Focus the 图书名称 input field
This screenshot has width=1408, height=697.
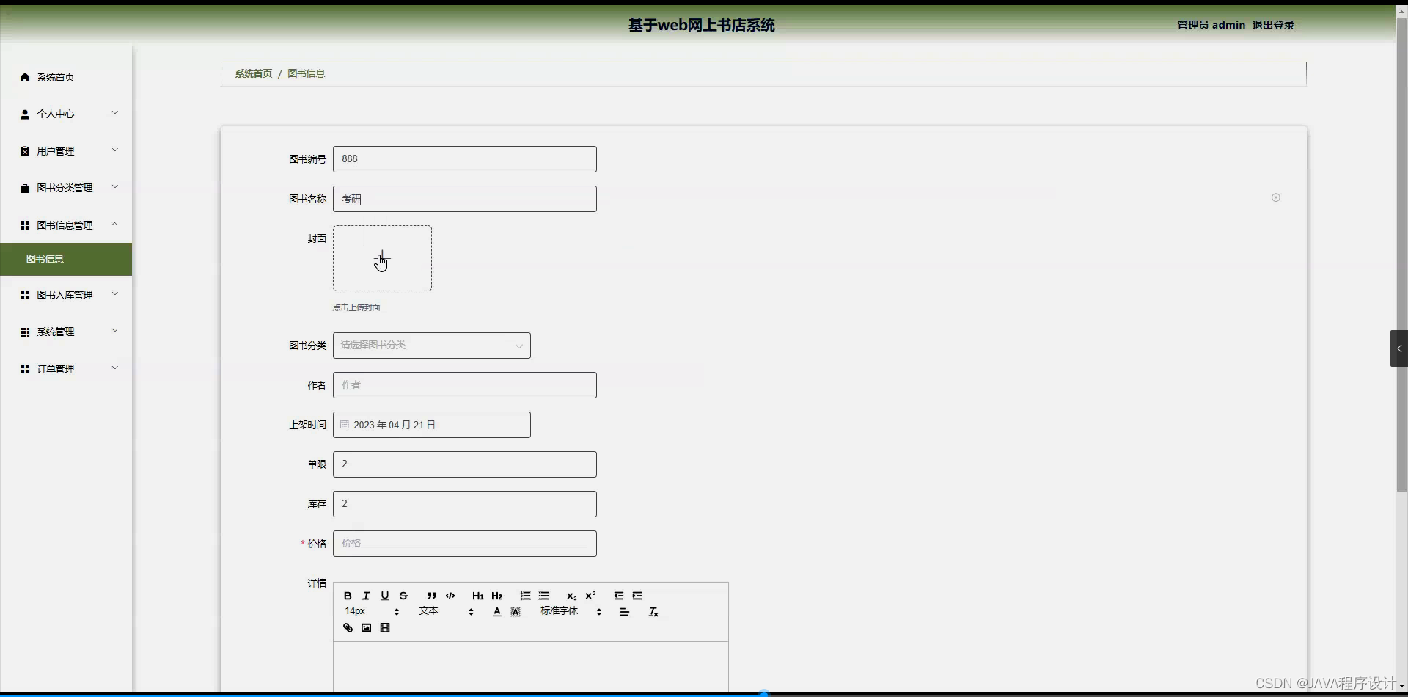pyautogui.click(x=465, y=199)
